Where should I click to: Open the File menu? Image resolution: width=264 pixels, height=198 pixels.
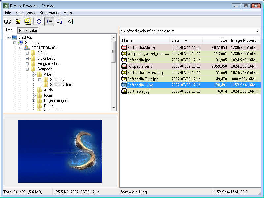coord(8,13)
